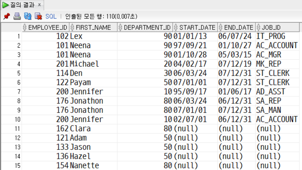The width and height of the screenshot is (302, 170).
Task: Close the 질의 결과 tab
Action: [x=40, y=5]
